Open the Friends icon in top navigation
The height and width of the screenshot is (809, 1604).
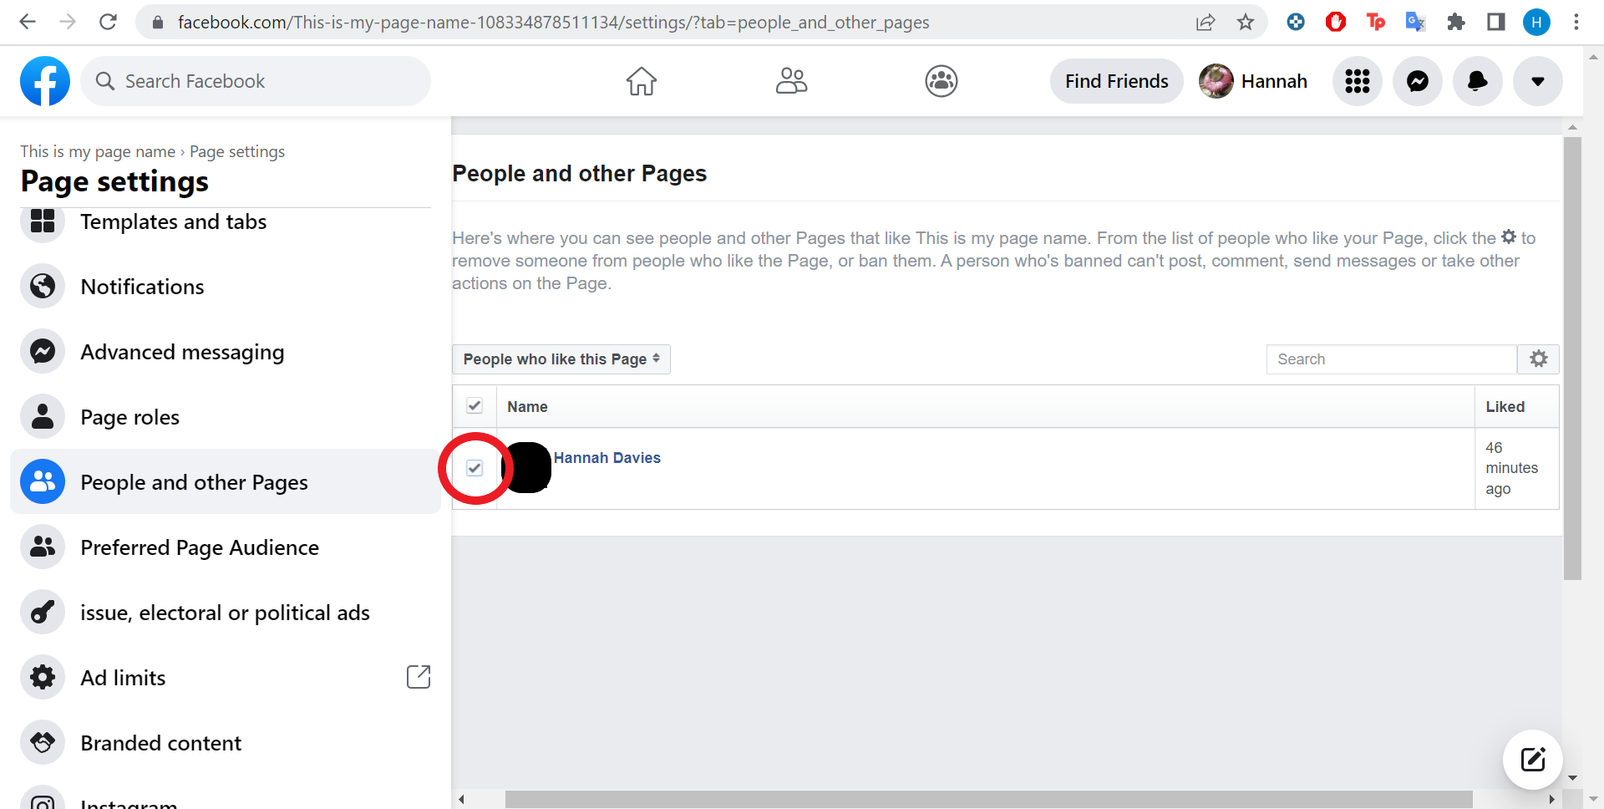[791, 81]
